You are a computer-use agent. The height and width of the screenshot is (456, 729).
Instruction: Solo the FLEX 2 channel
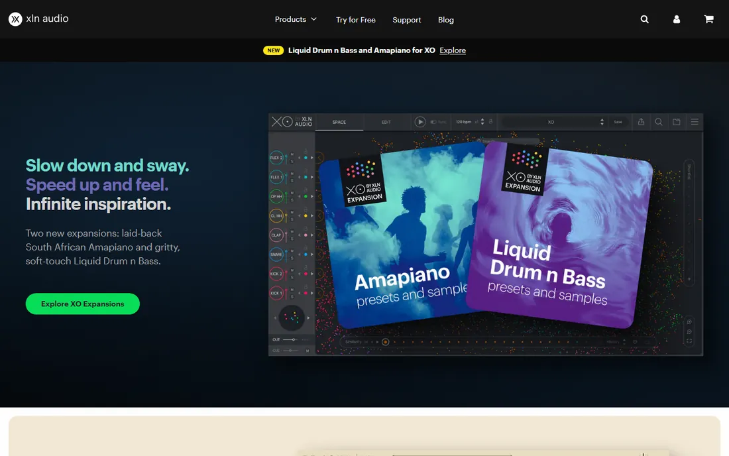(x=292, y=161)
